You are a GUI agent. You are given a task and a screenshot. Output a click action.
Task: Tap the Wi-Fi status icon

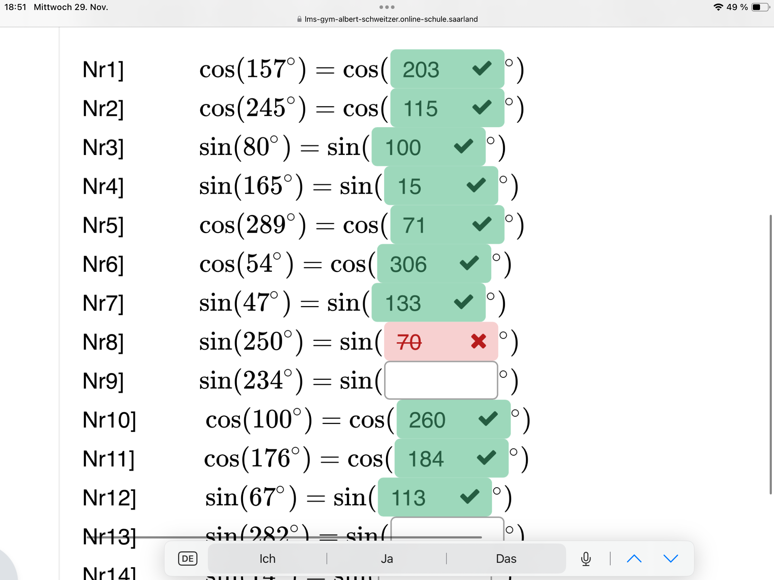tap(718, 7)
